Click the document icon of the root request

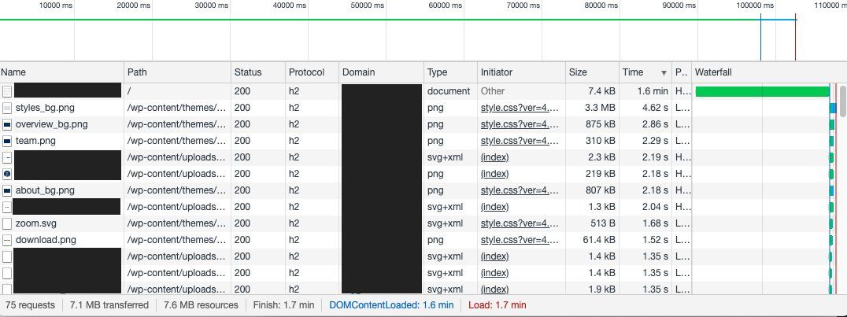click(7, 91)
